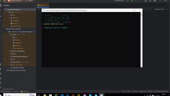This screenshot has width=170, height=96.
Task: Open Current File run configuration dropdown
Action: pyautogui.click(x=120, y=1)
